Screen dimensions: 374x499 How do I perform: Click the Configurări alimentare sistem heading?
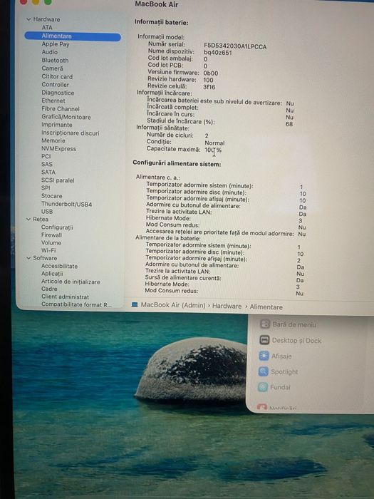[177, 164]
